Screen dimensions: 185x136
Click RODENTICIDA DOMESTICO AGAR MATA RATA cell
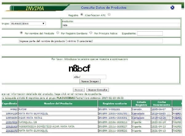pyautogui.click(x=58, y=126)
